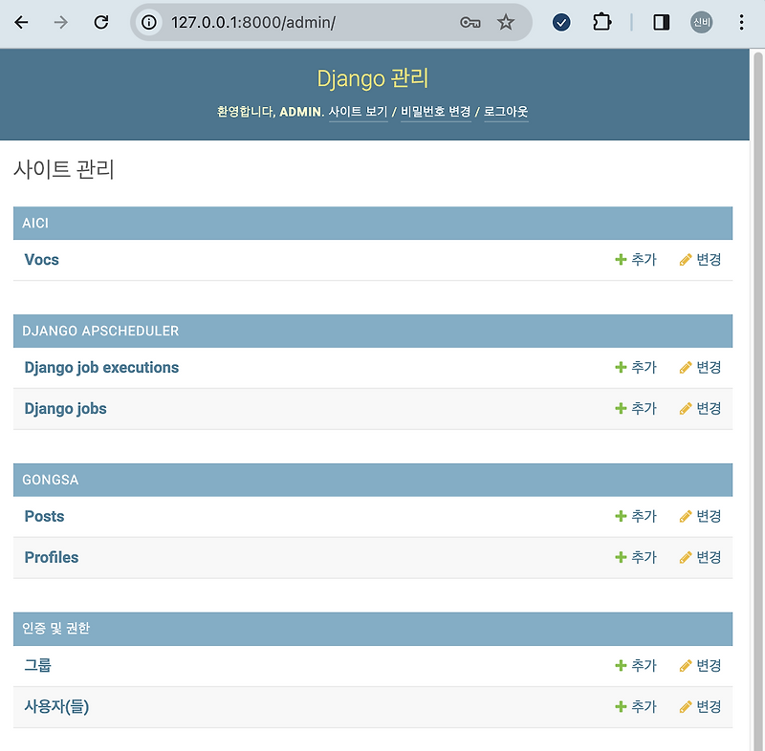Open the 비밀번호 변경 page

click(435, 112)
